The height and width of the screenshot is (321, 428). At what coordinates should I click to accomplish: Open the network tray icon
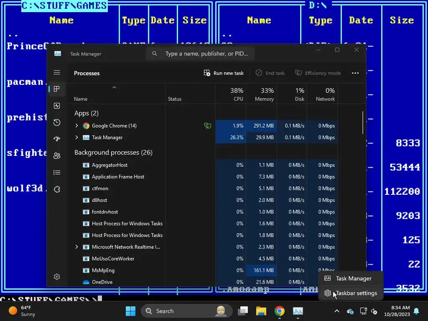pos(363,311)
